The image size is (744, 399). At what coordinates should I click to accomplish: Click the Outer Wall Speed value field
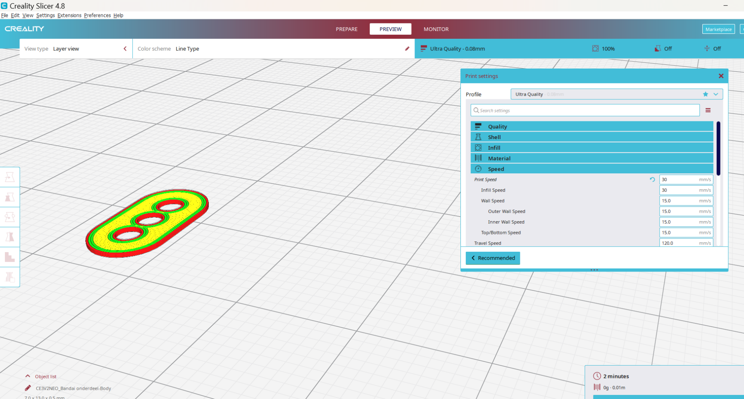click(686, 211)
